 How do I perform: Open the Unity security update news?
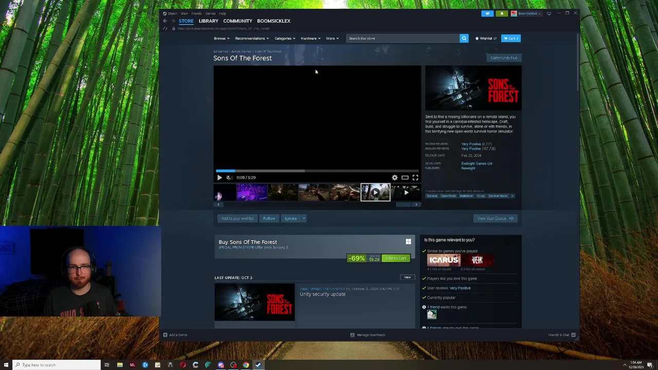323,294
